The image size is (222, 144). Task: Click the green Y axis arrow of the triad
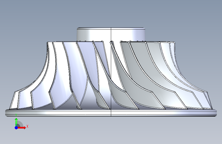click(x=16, y=122)
